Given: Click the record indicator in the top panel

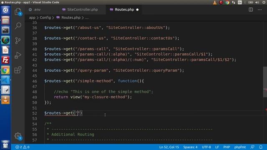Looking at the screenshot, I should 221,2.
